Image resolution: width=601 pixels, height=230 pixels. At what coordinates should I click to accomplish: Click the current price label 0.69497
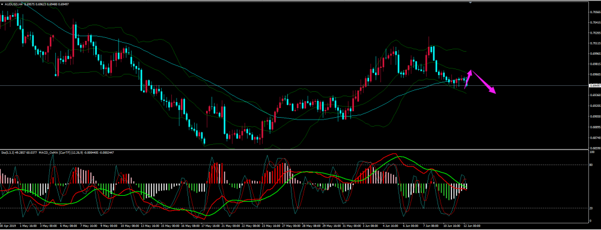[x=594, y=85]
